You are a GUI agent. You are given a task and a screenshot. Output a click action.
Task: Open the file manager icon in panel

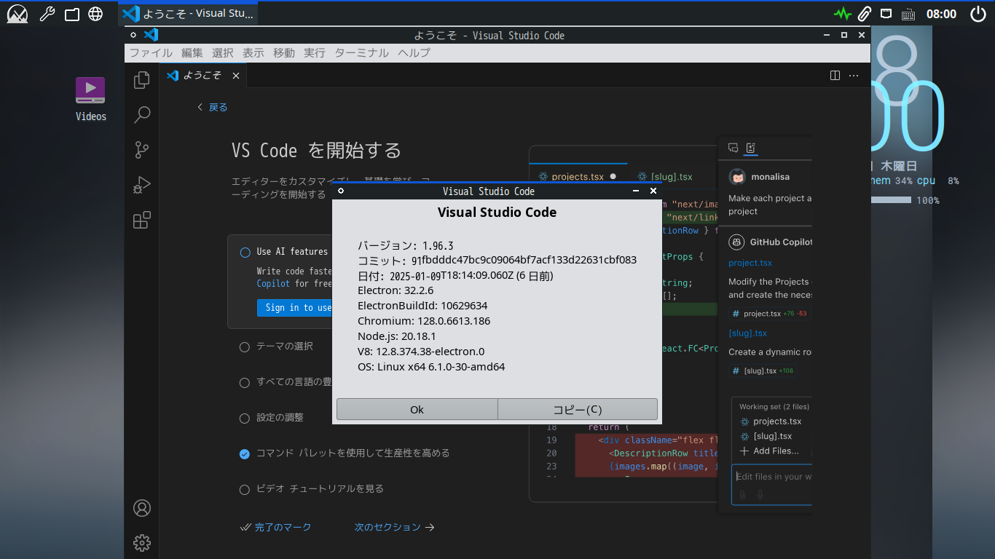[71, 14]
